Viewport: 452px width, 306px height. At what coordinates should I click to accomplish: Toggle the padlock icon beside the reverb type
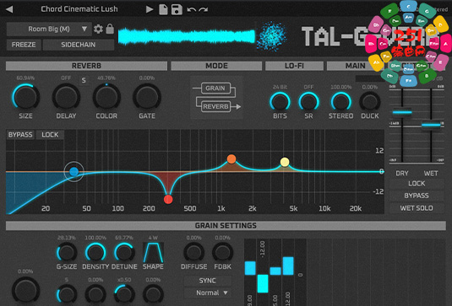coord(110,29)
